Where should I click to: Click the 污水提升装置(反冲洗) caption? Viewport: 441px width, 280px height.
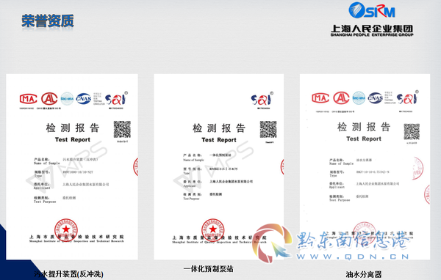click(68, 274)
